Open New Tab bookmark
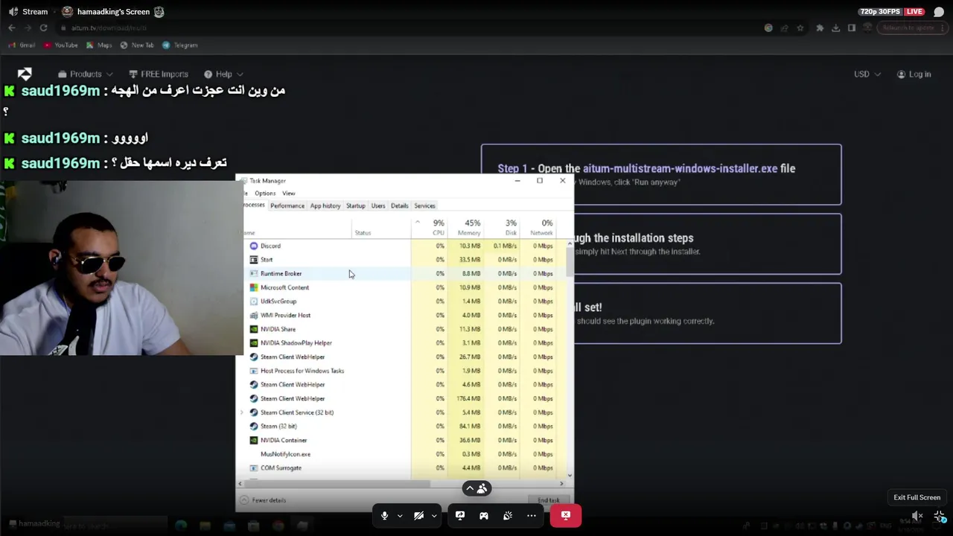 point(137,45)
